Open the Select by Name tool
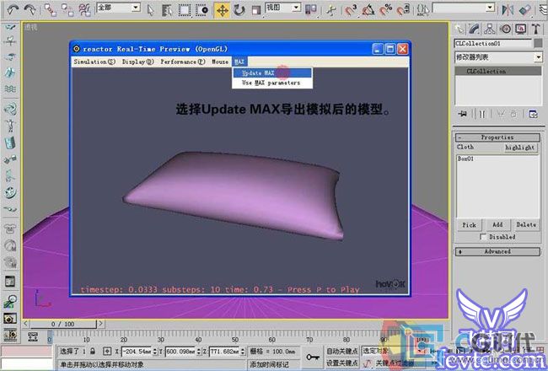Viewport: 548px width, 371px height. (168, 10)
